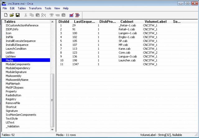Click the Paste Row toolbar icon
This screenshot has height=138, width=199.
pyautogui.click(x=63, y=15)
